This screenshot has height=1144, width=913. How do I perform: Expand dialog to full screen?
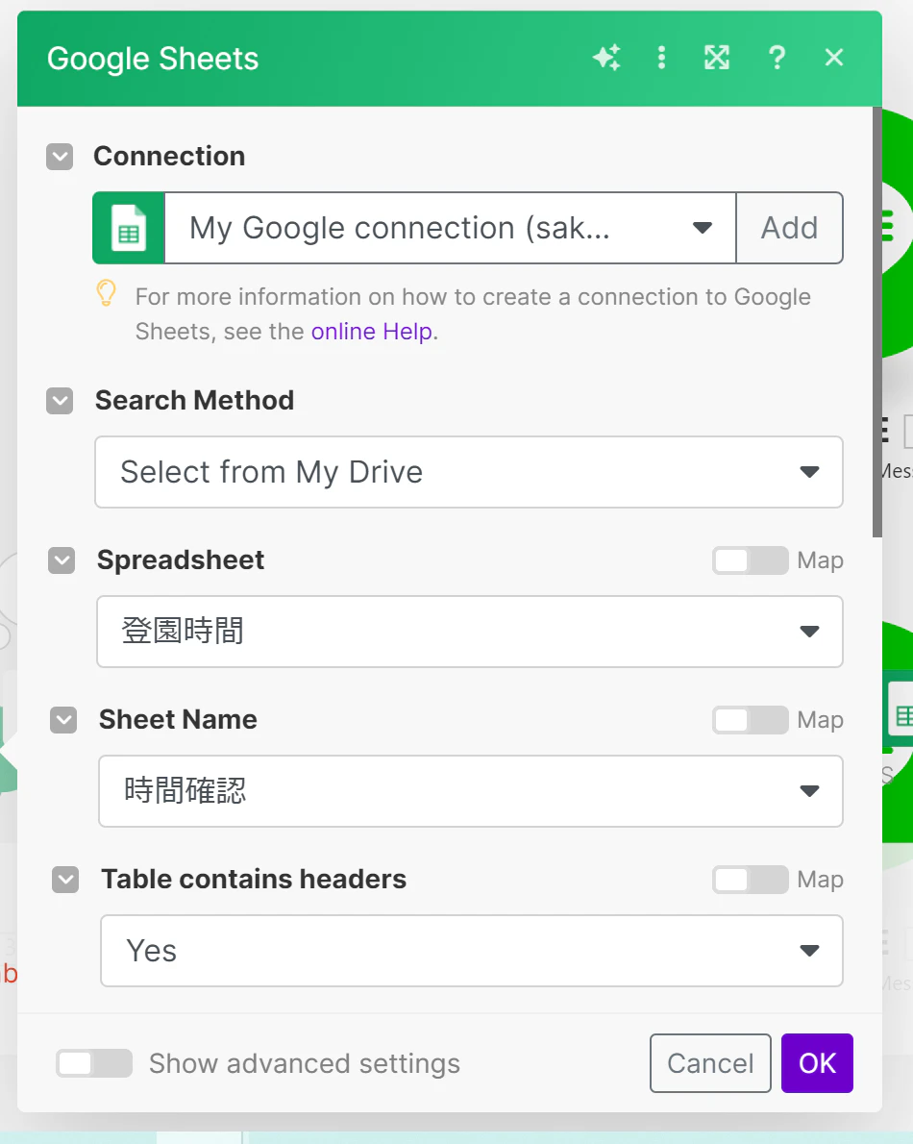tap(717, 58)
